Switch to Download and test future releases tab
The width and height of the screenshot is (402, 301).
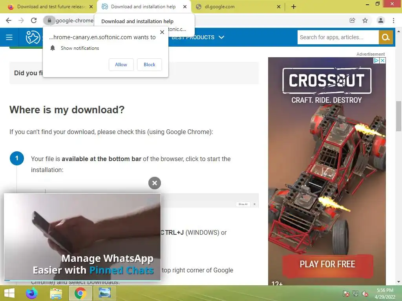point(51,7)
